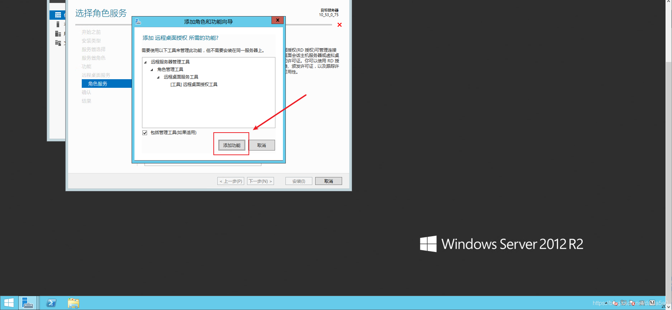Click 安装(I) button in wizard

click(x=299, y=181)
